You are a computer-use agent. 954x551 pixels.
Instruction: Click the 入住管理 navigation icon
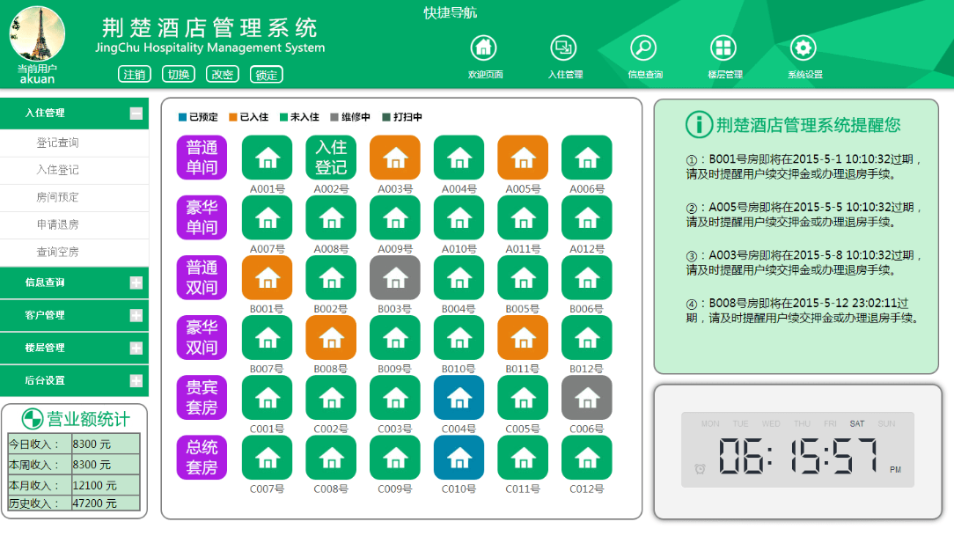(563, 48)
